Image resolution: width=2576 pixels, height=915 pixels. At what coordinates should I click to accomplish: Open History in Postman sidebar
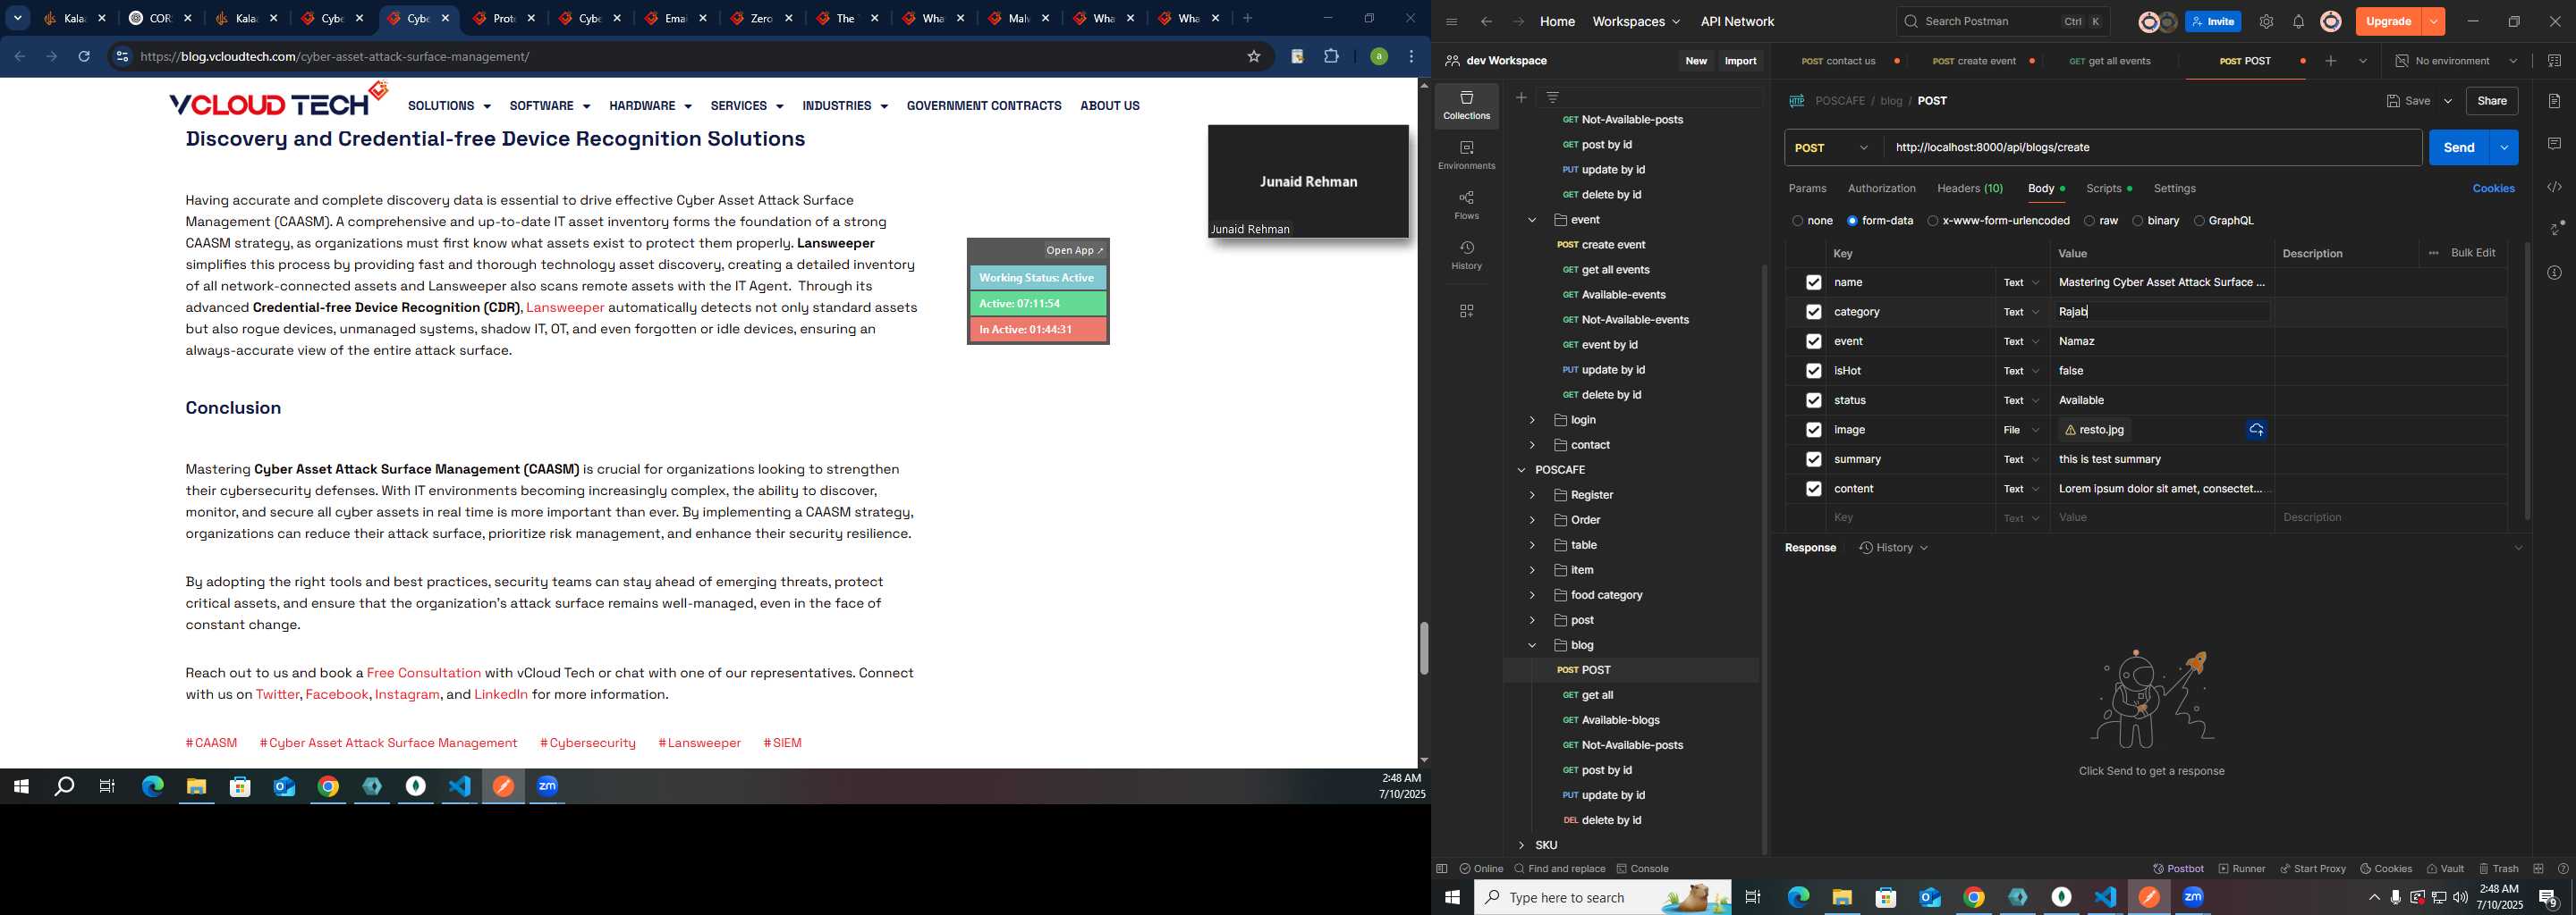click(x=1466, y=256)
